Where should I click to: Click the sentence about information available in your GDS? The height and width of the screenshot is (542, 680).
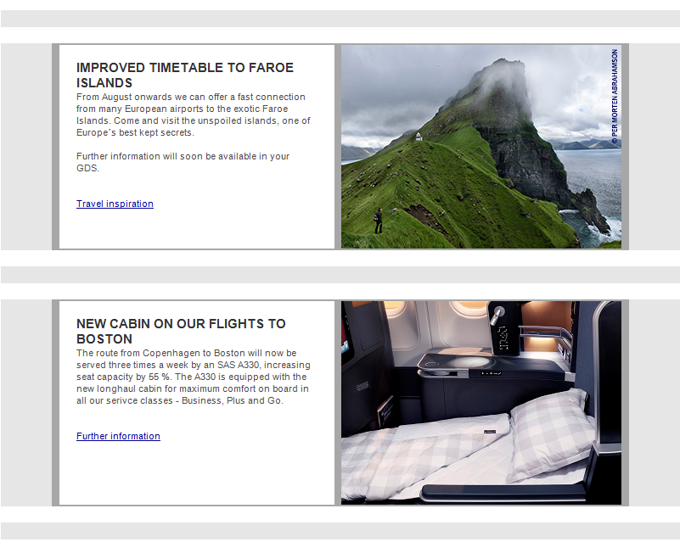[x=183, y=162]
